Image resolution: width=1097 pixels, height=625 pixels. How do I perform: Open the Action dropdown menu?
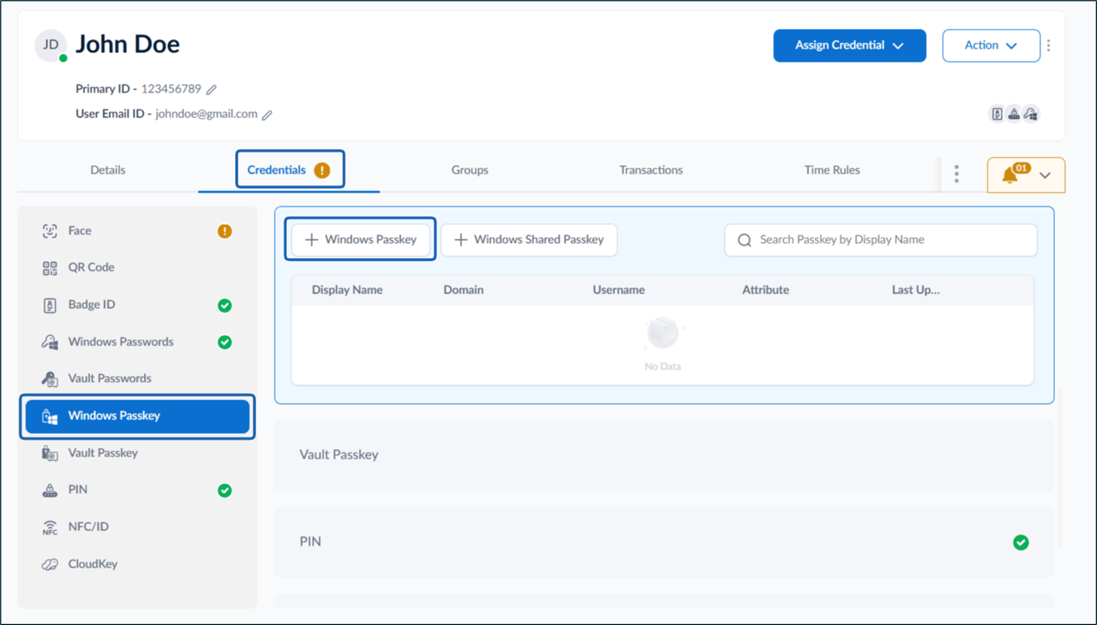point(991,45)
